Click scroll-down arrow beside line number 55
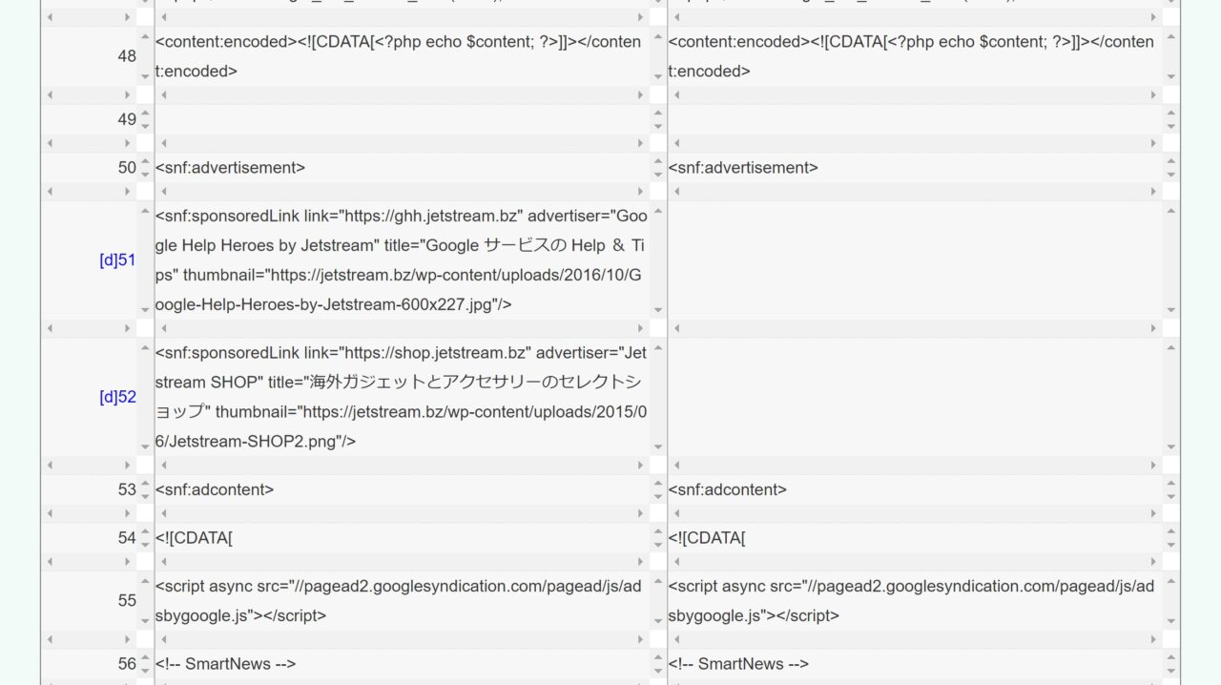This screenshot has width=1221, height=685. pos(145,620)
